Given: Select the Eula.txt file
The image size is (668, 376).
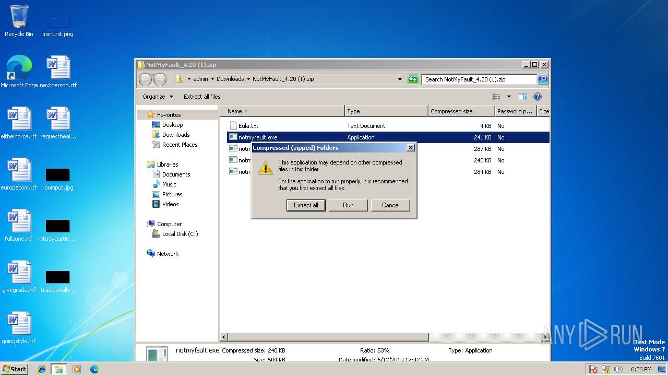Looking at the screenshot, I should (248, 126).
